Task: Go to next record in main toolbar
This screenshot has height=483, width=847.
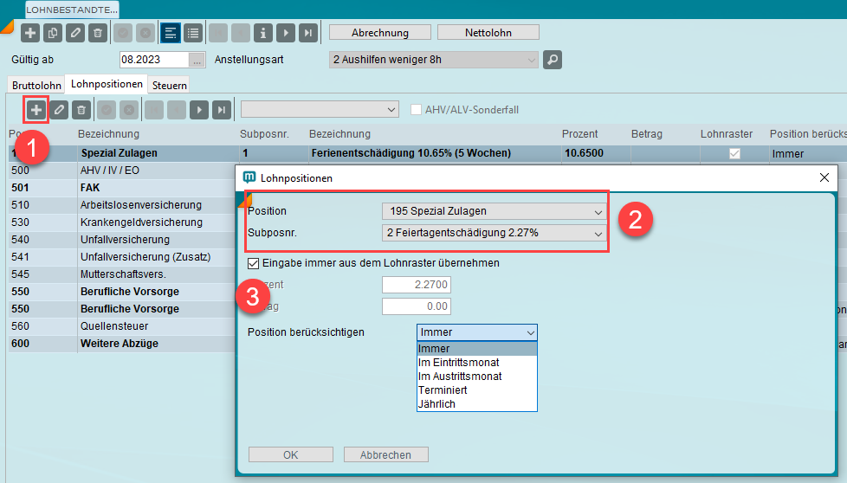Action: click(286, 33)
